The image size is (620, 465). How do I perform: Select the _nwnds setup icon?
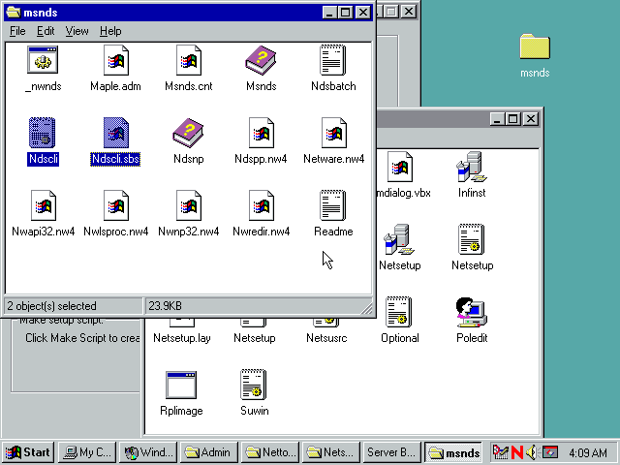coord(43,60)
